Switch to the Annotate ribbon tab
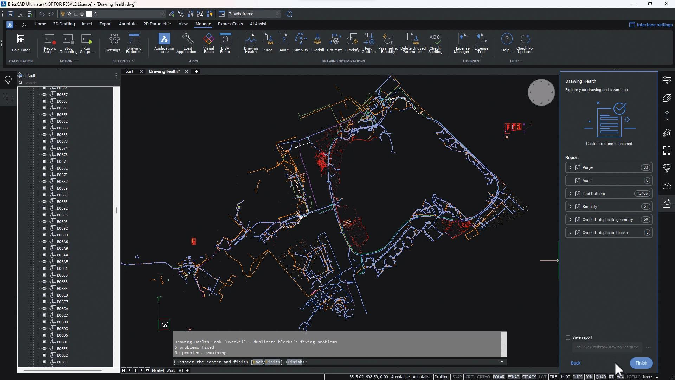 [x=127, y=24]
